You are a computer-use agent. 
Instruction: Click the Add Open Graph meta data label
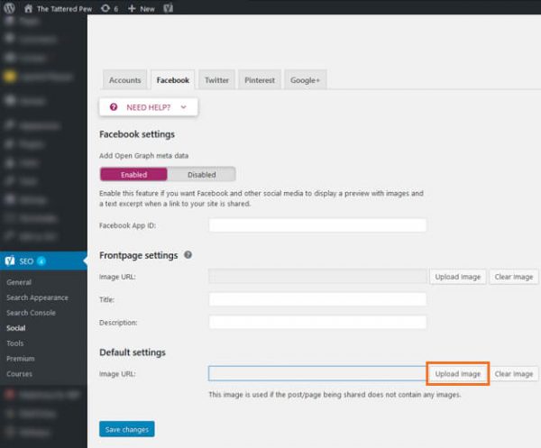point(144,156)
